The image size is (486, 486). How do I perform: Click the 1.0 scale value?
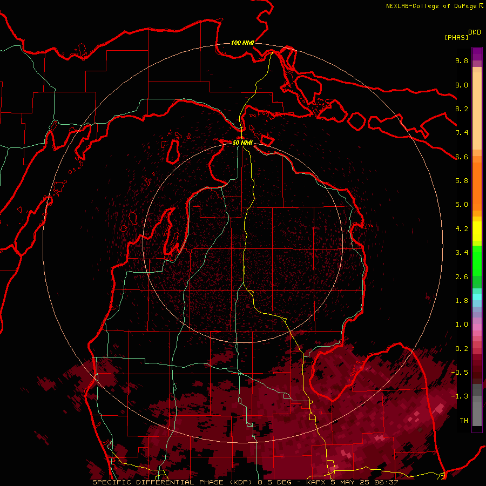point(462,325)
